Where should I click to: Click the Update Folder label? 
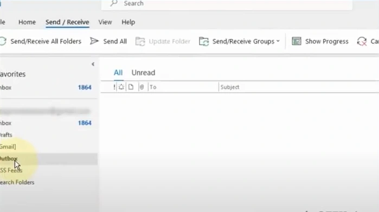pyautogui.click(x=169, y=41)
